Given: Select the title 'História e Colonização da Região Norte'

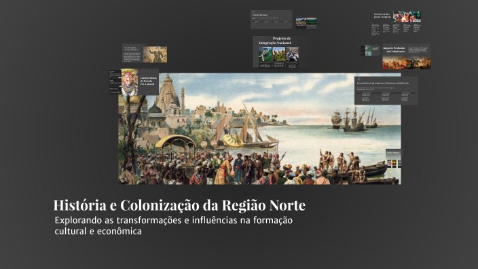Looking at the screenshot, I should 179,205.
